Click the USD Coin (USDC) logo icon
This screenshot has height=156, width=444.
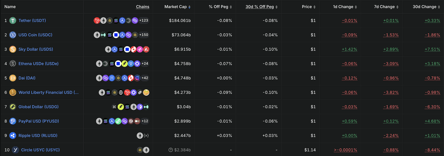point(13,35)
